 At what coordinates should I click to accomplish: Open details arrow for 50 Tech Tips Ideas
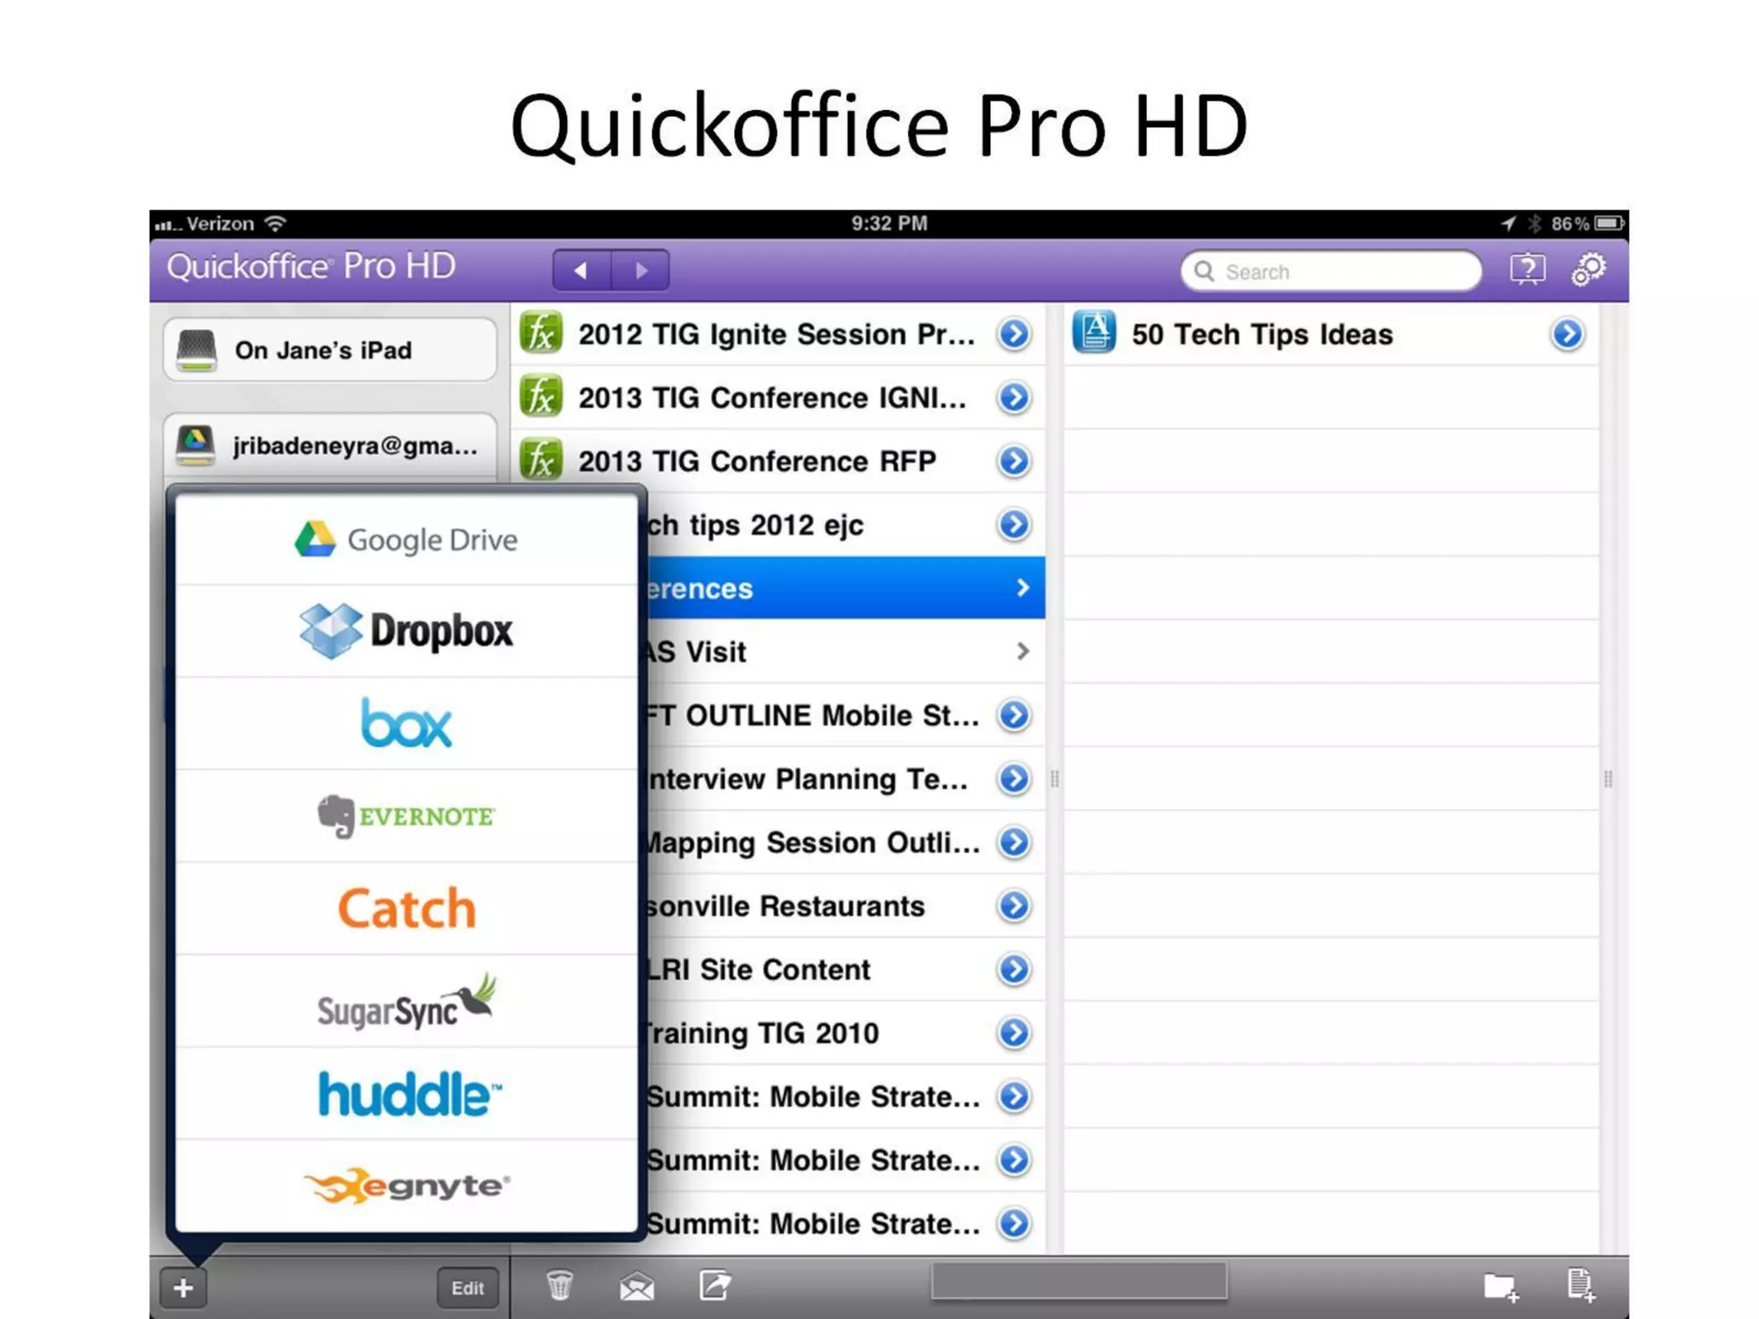(x=1567, y=334)
